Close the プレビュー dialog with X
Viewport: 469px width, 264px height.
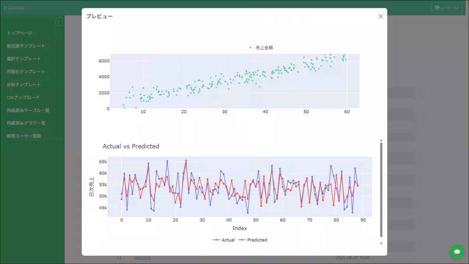pyautogui.click(x=381, y=16)
